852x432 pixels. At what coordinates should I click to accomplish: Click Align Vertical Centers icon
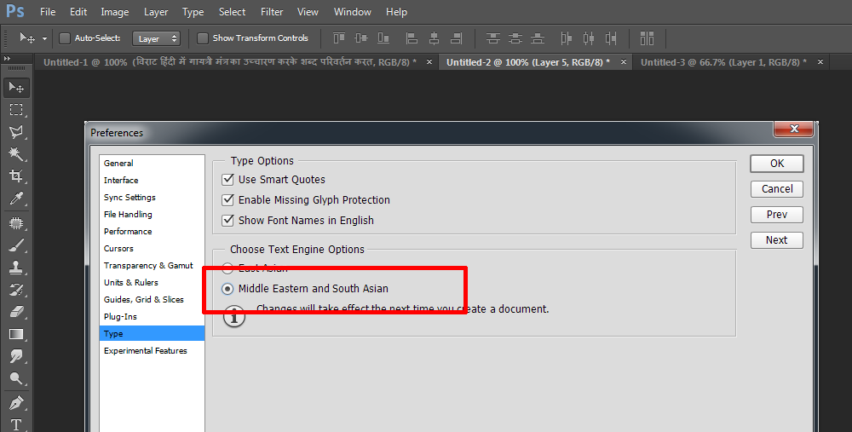(360, 38)
